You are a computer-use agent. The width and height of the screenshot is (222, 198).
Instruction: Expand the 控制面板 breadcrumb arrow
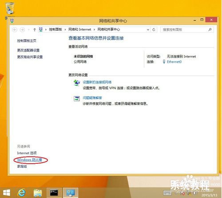coord(65,29)
